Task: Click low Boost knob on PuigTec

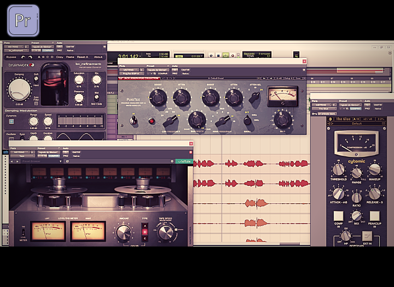Action: click(158, 97)
